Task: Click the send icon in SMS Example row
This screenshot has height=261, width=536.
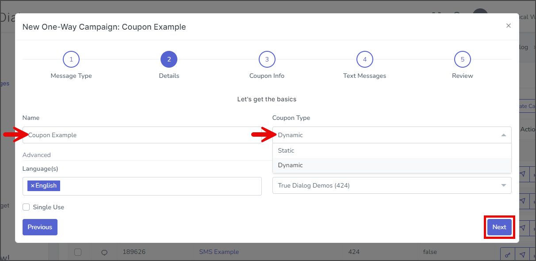Action: pos(522,254)
